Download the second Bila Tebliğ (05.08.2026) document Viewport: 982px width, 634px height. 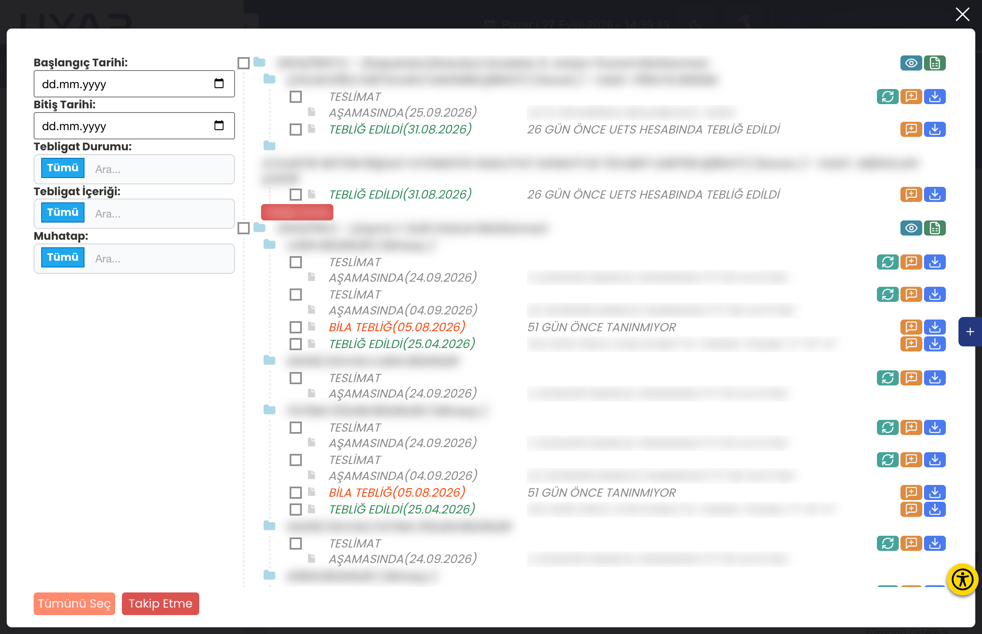tap(934, 493)
